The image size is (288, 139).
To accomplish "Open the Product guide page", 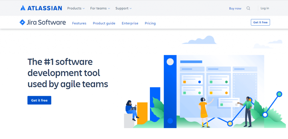I will (x=104, y=23).
